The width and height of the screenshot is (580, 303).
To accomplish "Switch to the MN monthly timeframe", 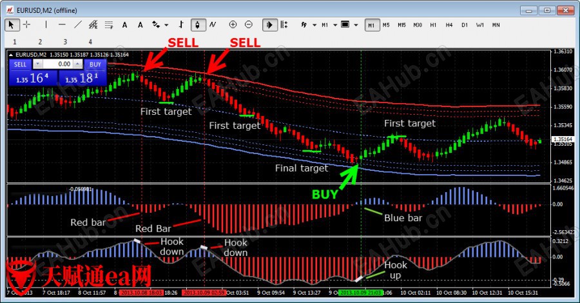I will tap(496, 25).
